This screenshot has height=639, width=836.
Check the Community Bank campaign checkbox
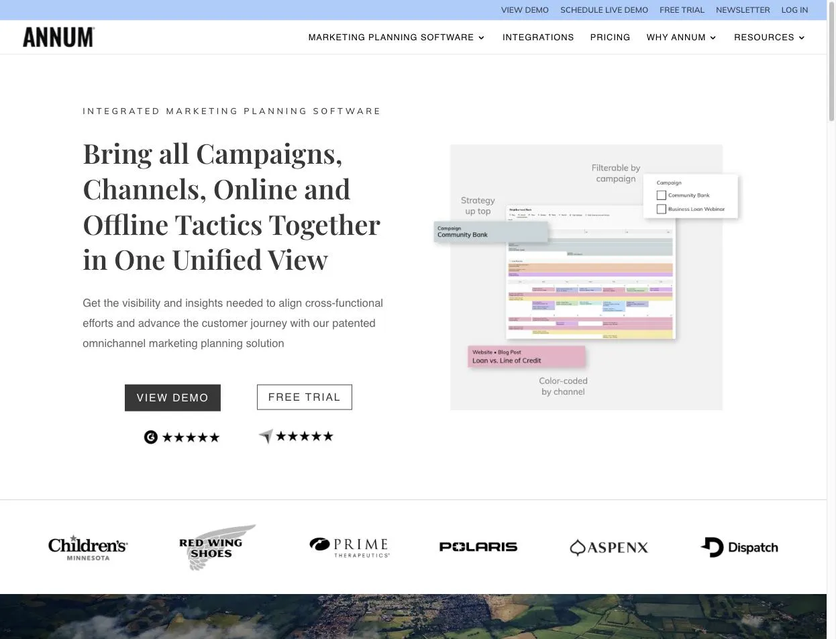pyautogui.click(x=662, y=195)
